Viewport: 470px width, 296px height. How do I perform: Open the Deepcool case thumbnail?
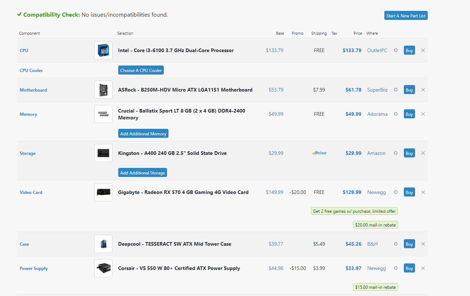[x=103, y=244]
